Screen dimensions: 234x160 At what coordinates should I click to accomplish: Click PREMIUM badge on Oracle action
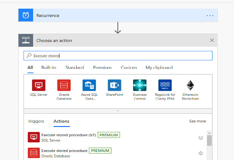[100, 151]
